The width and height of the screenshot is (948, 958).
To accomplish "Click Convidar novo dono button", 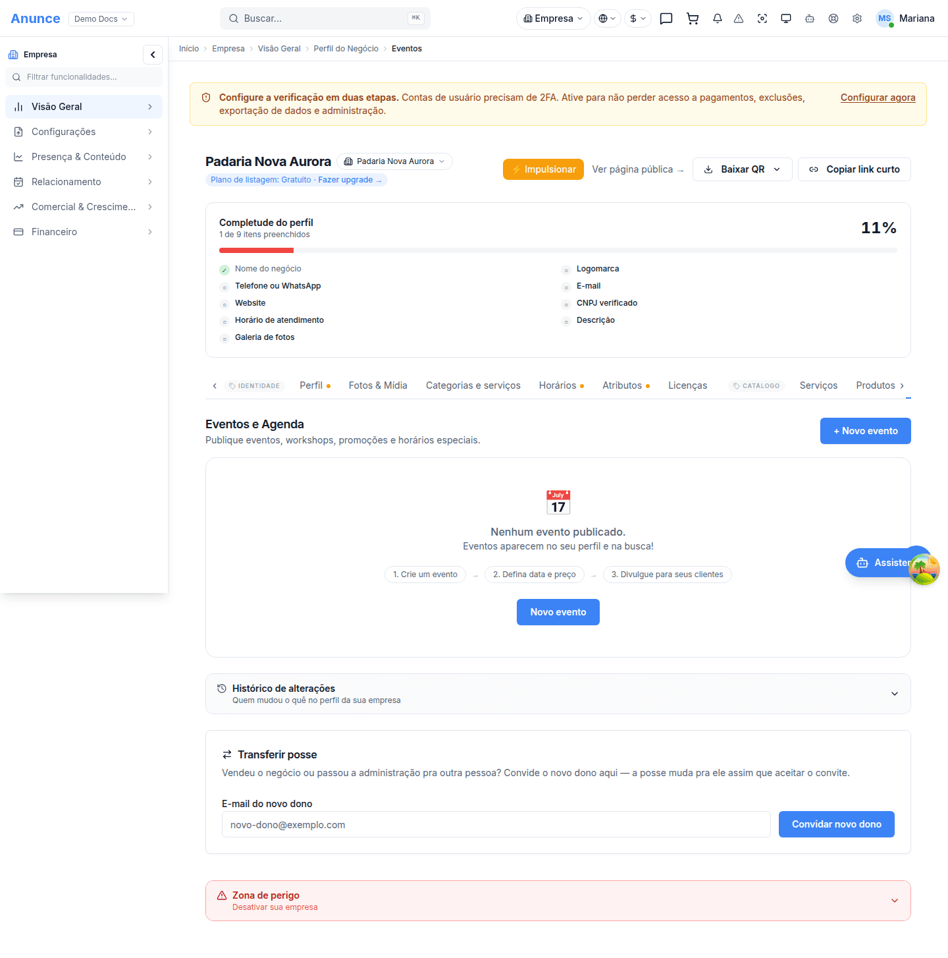I will (837, 824).
